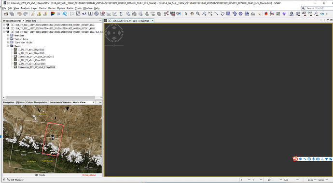Expand product [2] tree node
The width and height of the screenshot is (333, 183).
point(4,28)
